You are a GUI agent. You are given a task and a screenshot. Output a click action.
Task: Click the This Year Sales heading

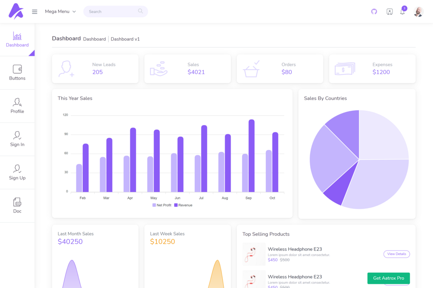(75, 98)
